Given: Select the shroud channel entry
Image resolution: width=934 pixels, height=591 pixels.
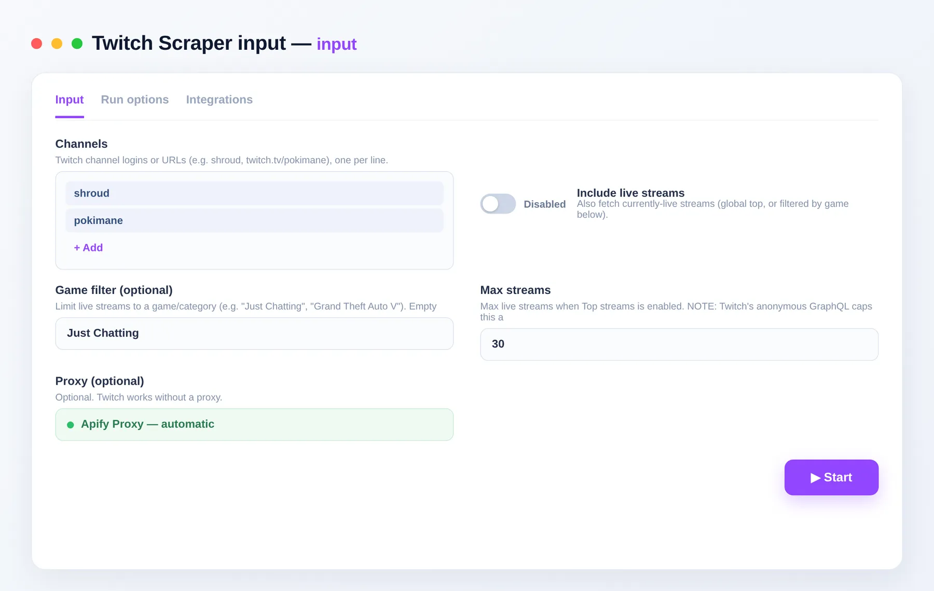Looking at the screenshot, I should [254, 193].
